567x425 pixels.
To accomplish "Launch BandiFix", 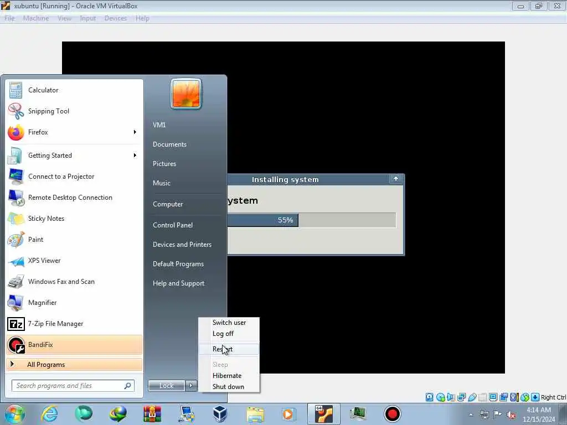I will click(x=74, y=345).
